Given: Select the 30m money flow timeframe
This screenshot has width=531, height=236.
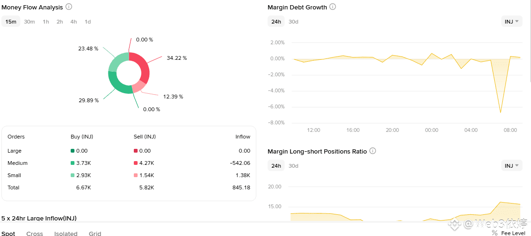Looking at the screenshot, I should 29,22.
